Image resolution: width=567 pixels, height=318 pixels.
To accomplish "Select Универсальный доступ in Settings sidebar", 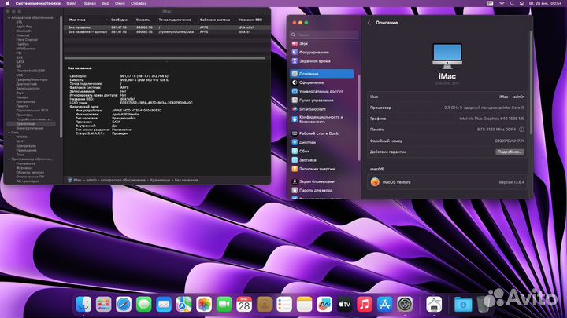I will tap(322, 92).
